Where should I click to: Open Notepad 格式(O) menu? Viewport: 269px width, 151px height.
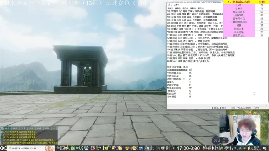[185, 8]
